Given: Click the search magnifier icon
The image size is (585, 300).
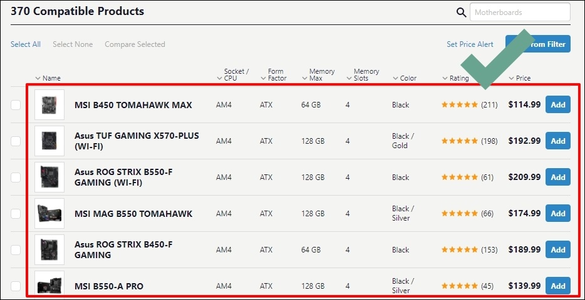Looking at the screenshot, I should [462, 12].
